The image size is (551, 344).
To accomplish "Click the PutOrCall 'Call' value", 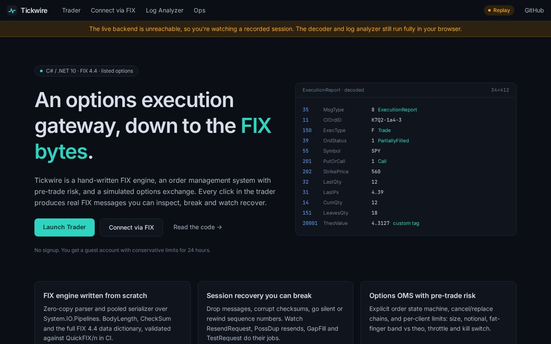I will (x=382, y=161).
